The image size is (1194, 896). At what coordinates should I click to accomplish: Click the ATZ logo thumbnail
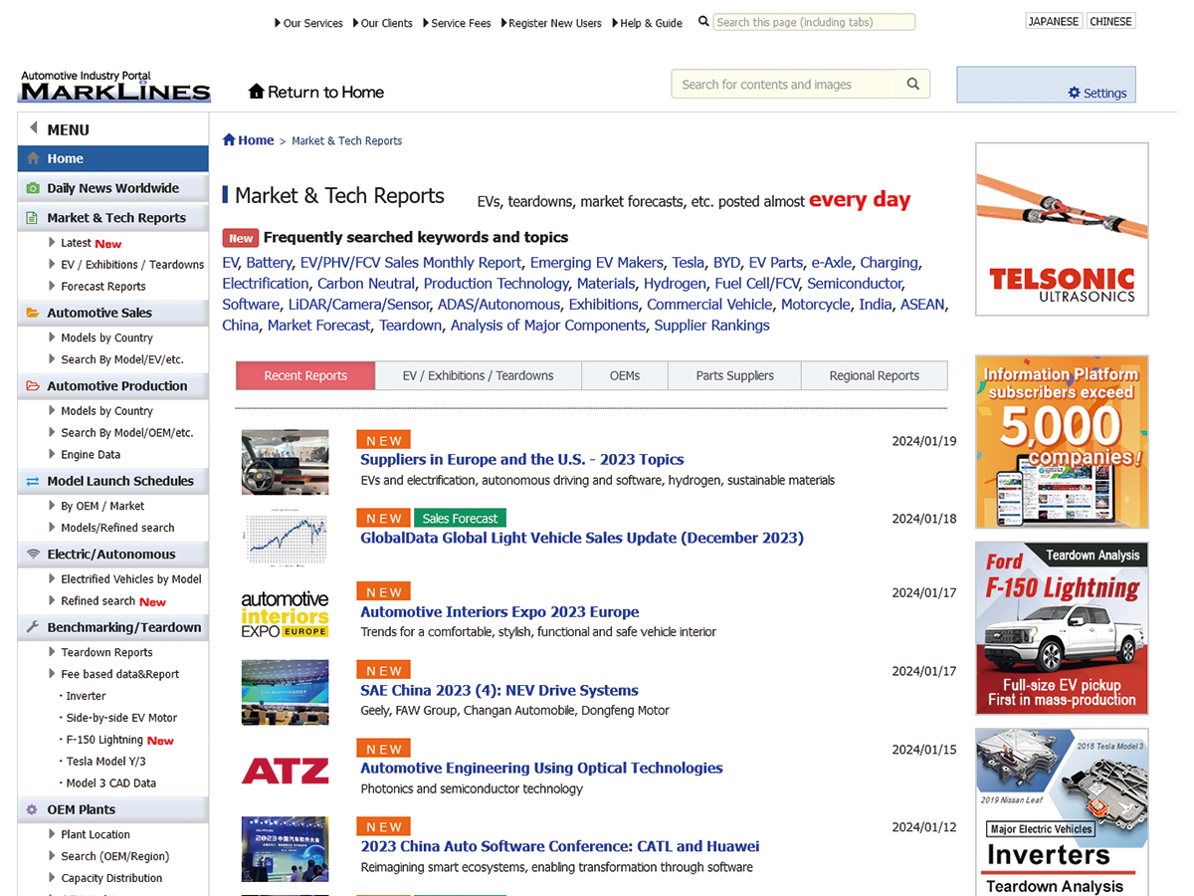click(x=285, y=771)
